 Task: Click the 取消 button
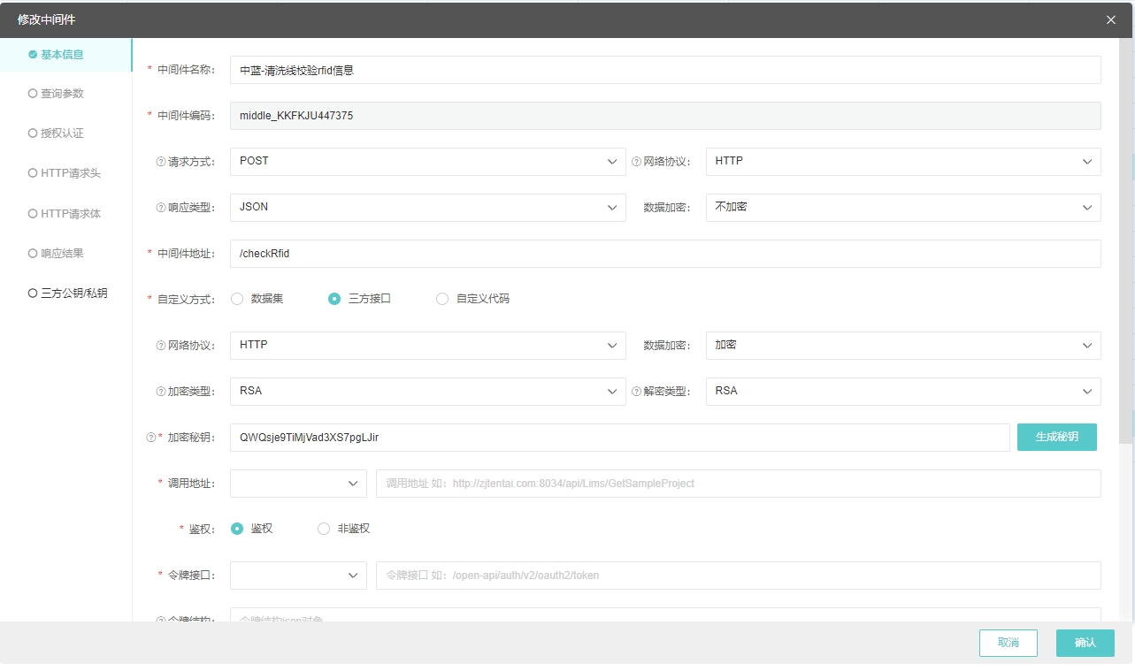[1008, 643]
